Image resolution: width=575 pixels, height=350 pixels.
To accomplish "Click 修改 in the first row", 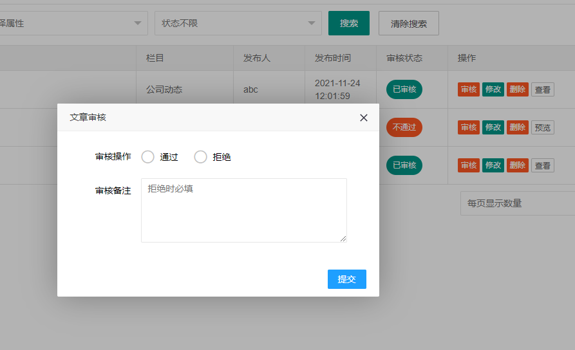I will [x=493, y=89].
